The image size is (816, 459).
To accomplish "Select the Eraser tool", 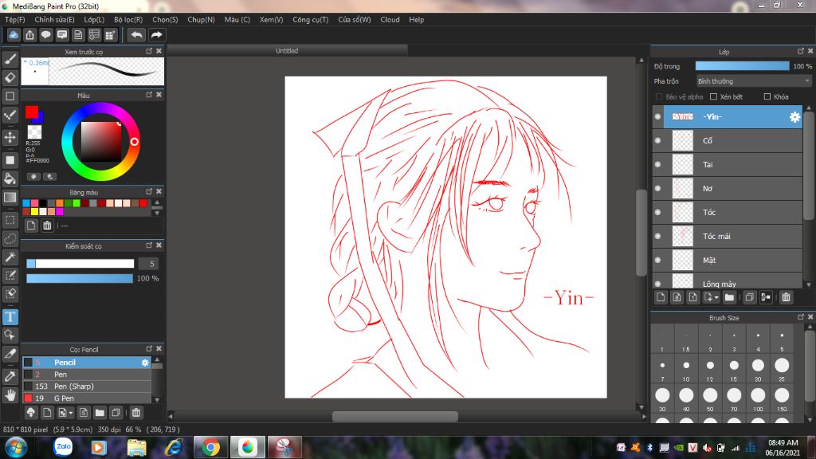I will pos(10,77).
